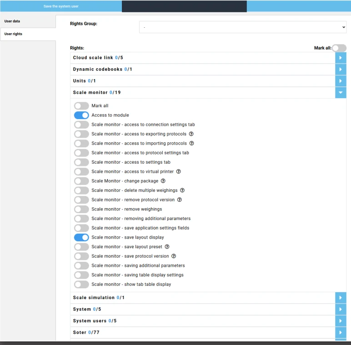Expand Dynamic codebooks rights arrow
Screen dimensions: 351x345
(x=341, y=70)
